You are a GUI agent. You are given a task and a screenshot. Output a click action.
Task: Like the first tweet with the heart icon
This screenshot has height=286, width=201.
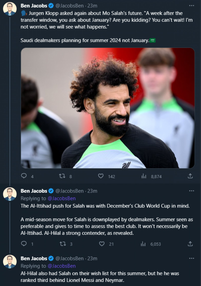coord(100,176)
